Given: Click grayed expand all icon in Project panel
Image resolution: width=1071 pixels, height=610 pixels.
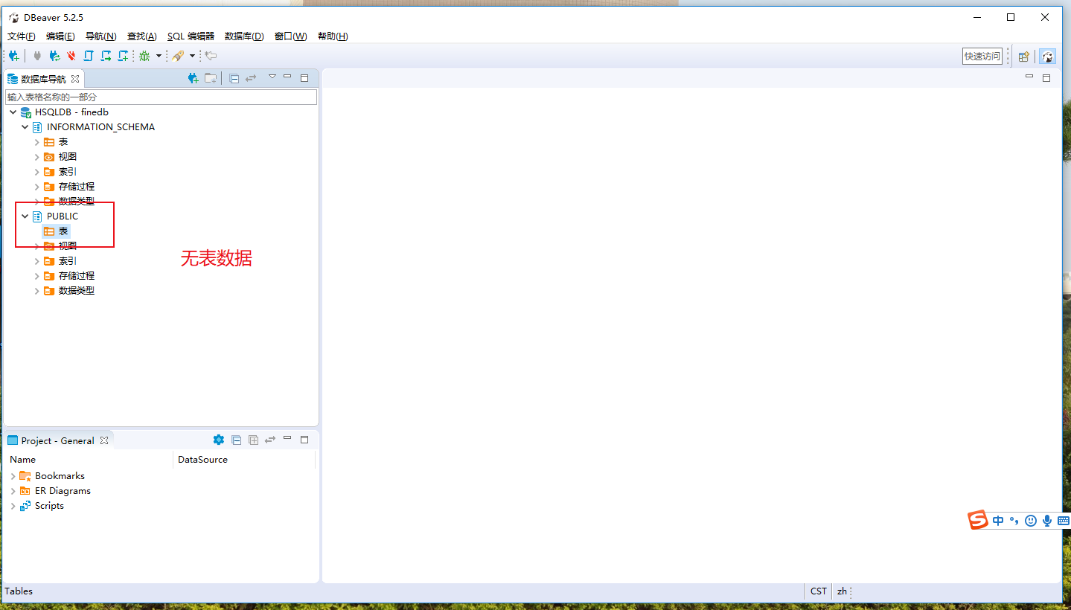Looking at the screenshot, I should [x=253, y=440].
